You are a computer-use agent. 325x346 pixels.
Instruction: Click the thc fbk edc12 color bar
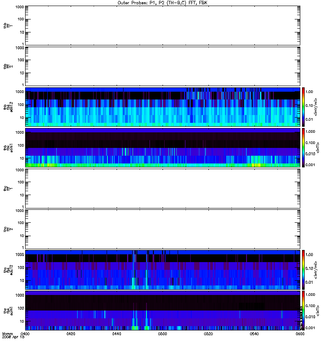click(x=303, y=270)
